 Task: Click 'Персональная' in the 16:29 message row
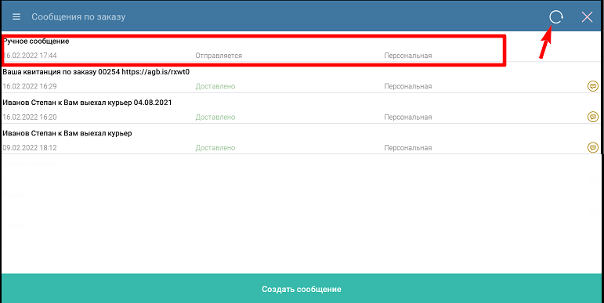(408, 86)
